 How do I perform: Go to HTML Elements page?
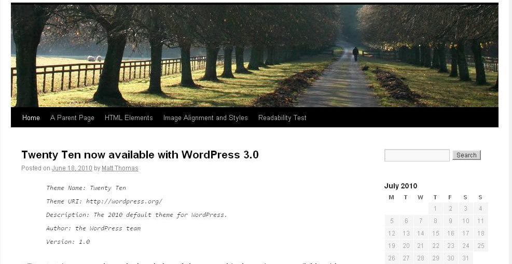click(129, 118)
